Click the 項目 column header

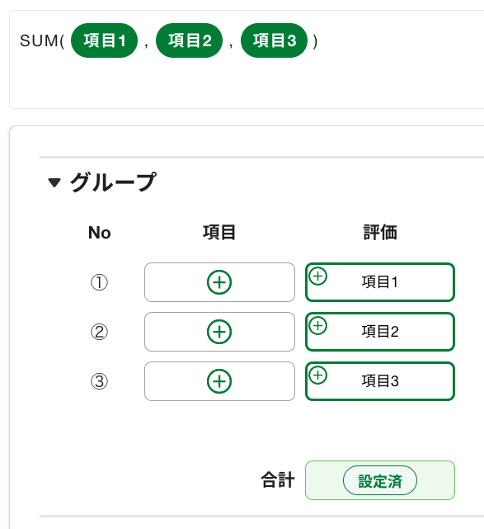click(219, 233)
